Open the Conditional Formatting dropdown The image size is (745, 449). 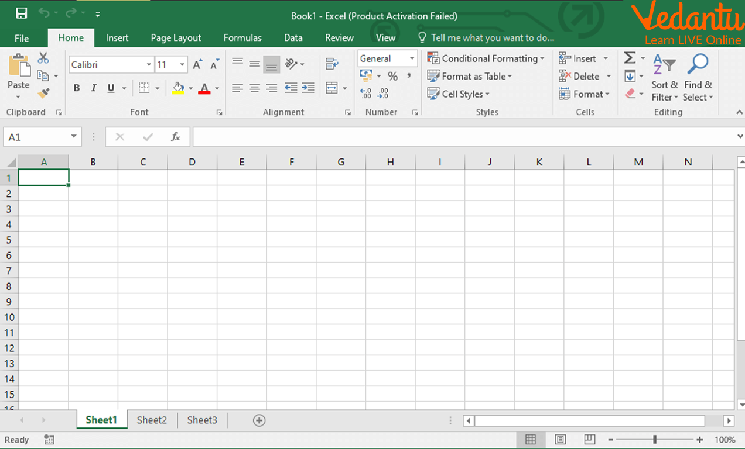486,58
